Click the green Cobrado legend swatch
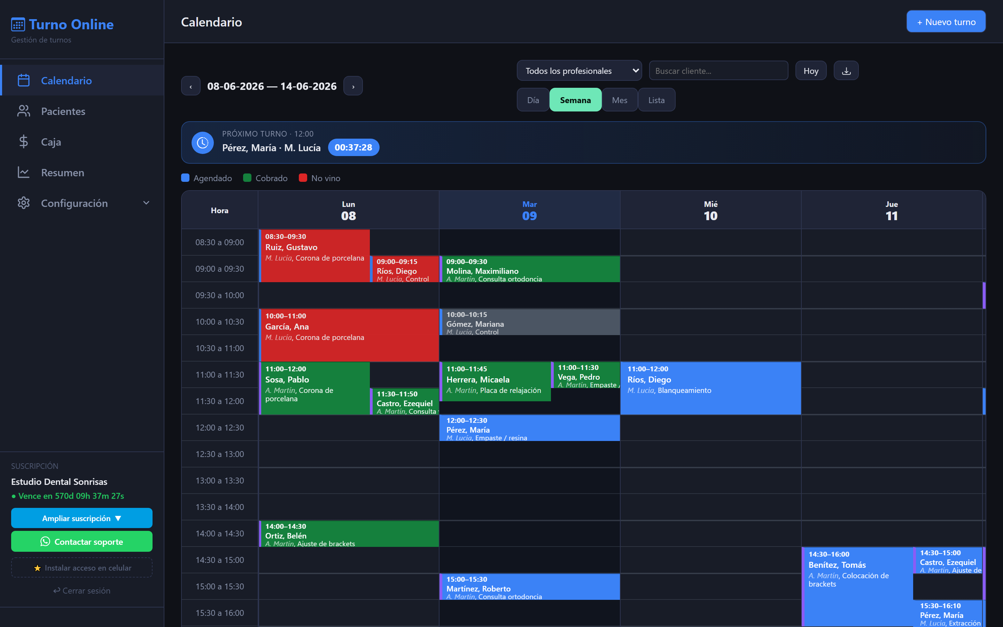This screenshot has height=627, width=1003. tap(247, 178)
